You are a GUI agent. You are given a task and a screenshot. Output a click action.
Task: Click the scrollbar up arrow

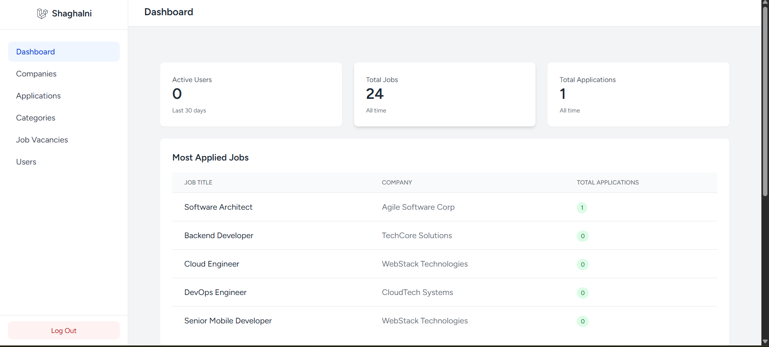765,2
